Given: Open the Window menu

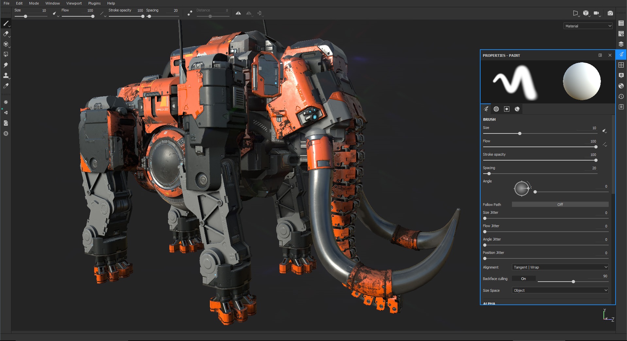Looking at the screenshot, I should [53, 3].
